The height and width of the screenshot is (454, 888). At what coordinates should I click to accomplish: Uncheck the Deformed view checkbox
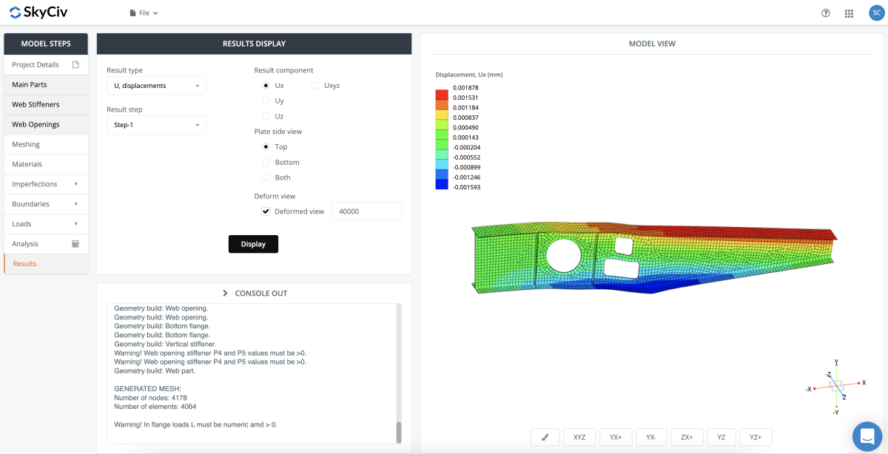(x=266, y=211)
